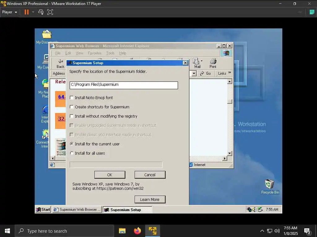This screenshot has height=237, width=317.
Task: Close the Supermium Setup dialog
Action: [x=185, y=63]
